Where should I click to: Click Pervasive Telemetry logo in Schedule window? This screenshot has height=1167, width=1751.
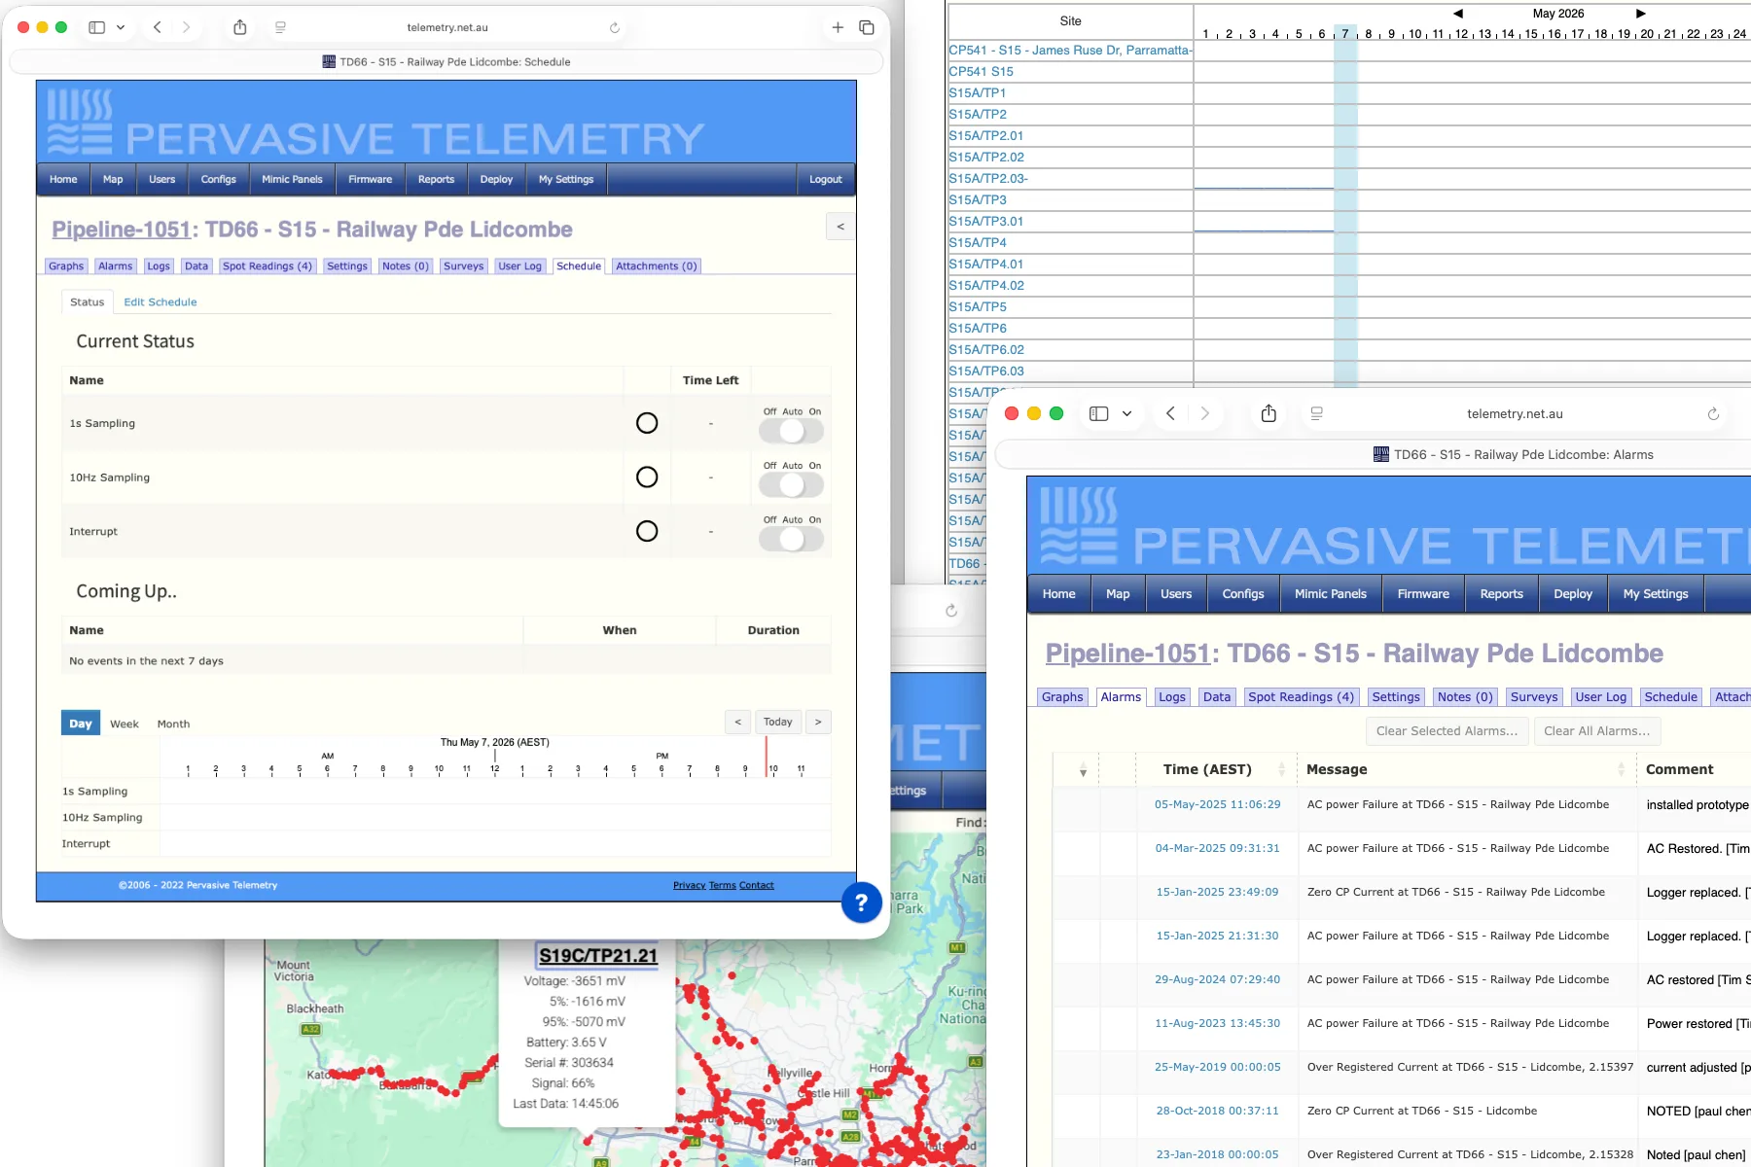(x=375, y=123)
